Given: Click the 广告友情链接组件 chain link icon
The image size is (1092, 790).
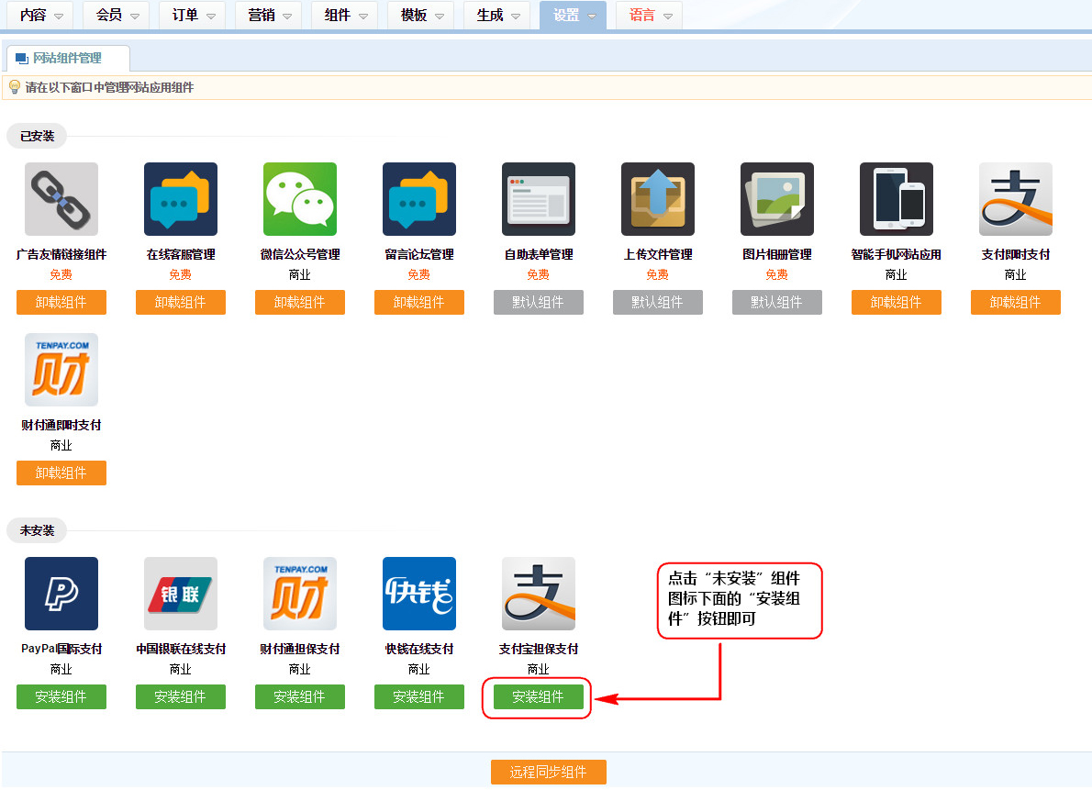Looking at the screenshot, I should [61, 199].
